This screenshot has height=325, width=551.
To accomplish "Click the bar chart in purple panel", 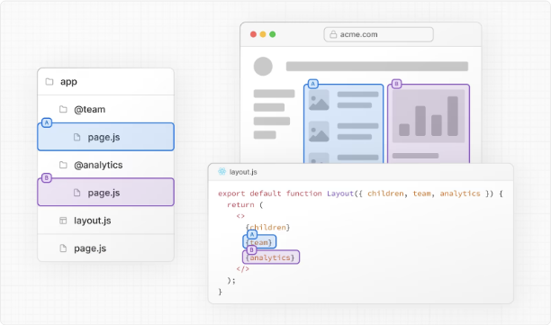I will (x=429, y=116).
